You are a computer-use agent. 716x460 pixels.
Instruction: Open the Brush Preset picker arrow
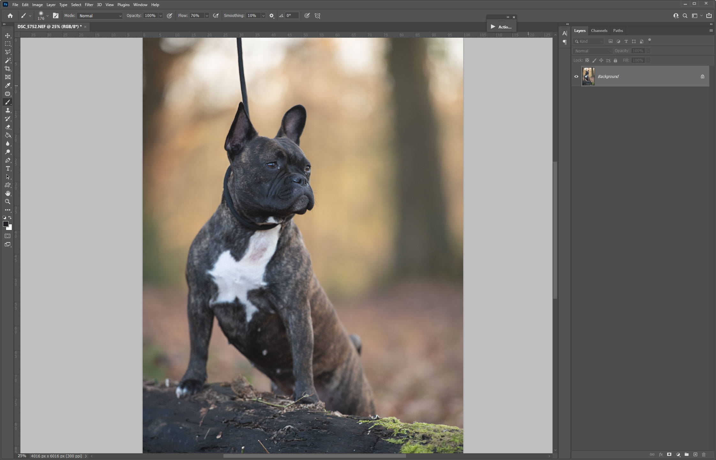point(47,16)
